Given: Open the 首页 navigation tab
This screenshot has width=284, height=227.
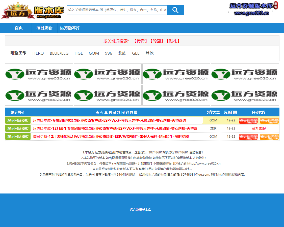Looking at the screenshot, I should coord(18,28).
